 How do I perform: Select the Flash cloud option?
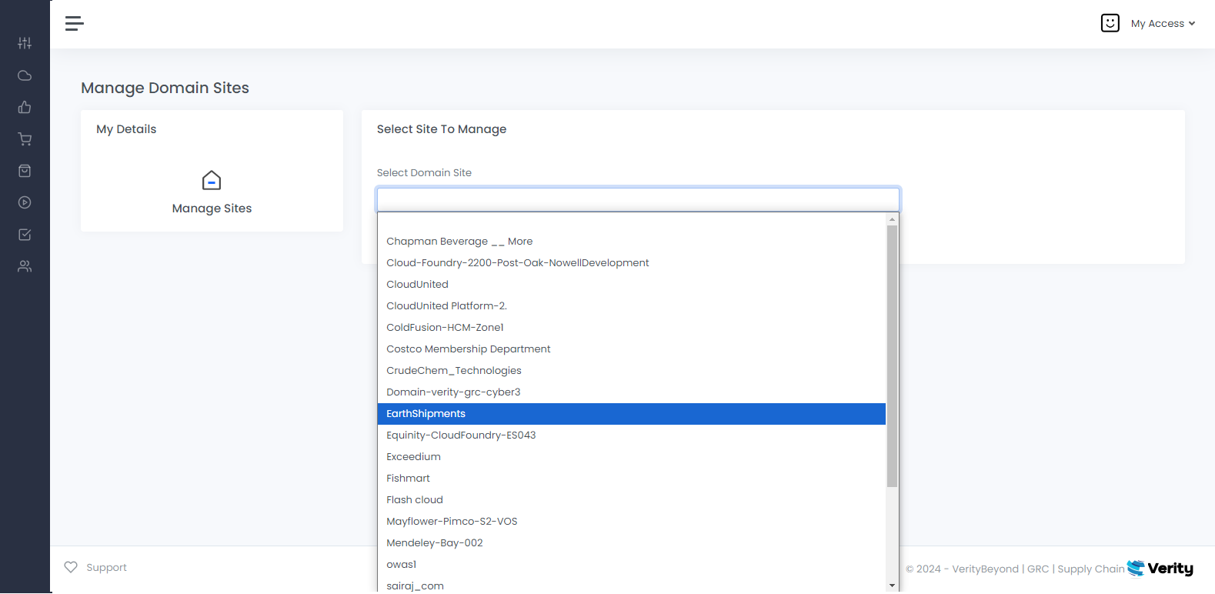[x=632, y=500]
